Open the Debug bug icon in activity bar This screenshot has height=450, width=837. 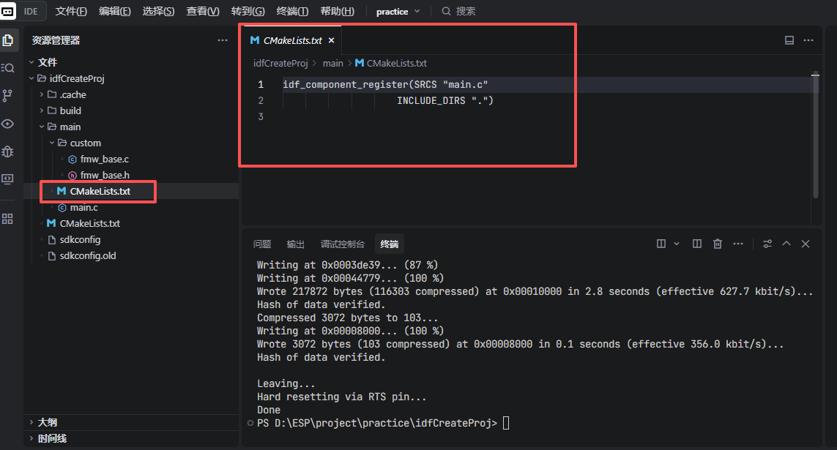[7, 151]
